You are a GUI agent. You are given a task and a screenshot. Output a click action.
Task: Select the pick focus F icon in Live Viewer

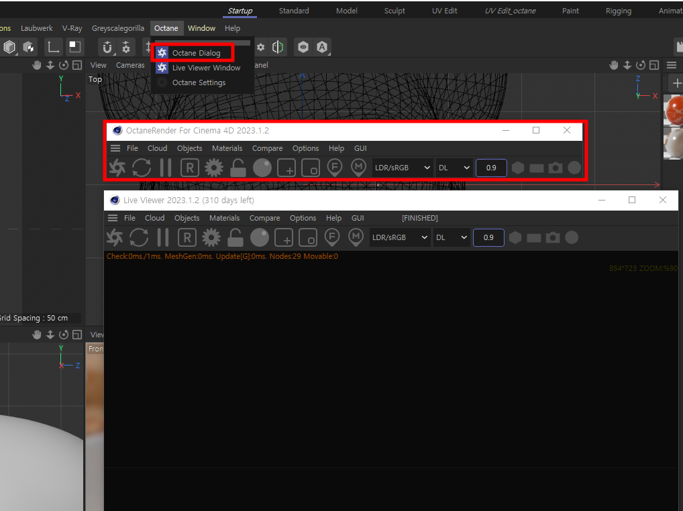click(331, 237)
